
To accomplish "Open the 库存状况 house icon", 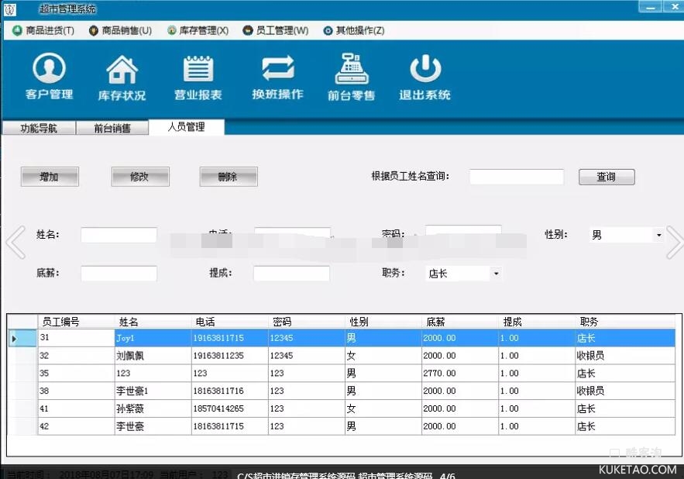I will [x=122, y=78].
